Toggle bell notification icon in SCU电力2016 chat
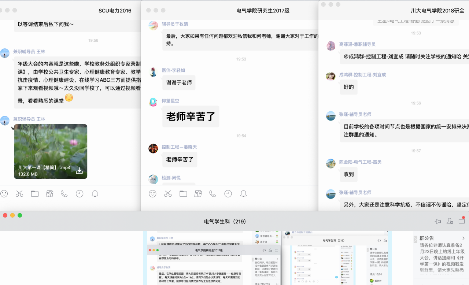Screen dimensions: 469x285 pyautogui.click(x=95, y=194)
